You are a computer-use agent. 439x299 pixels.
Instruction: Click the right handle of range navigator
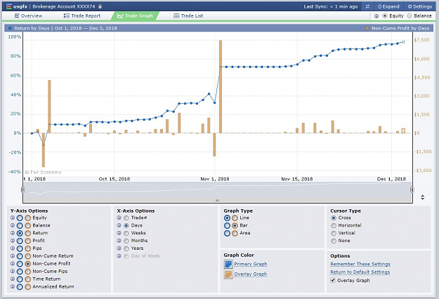tap(412, 190)
